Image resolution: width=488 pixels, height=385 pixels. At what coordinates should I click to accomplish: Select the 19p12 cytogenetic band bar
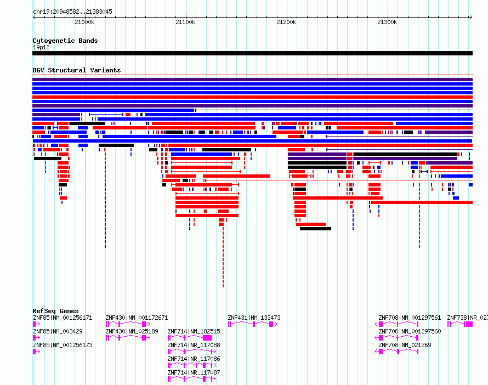click(252, 53)
